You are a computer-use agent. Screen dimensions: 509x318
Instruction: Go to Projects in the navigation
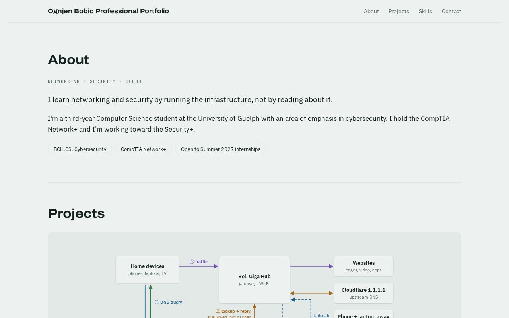pos(398,11)
